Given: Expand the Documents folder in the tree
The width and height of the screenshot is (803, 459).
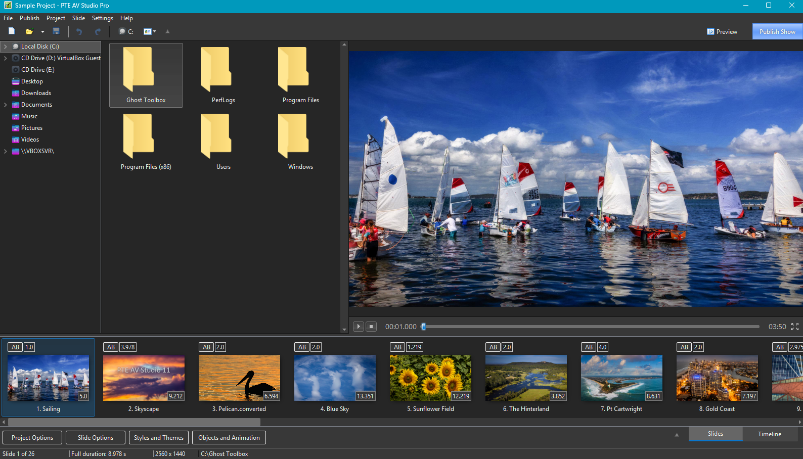Looking at the screenshot, I should 6,105.
